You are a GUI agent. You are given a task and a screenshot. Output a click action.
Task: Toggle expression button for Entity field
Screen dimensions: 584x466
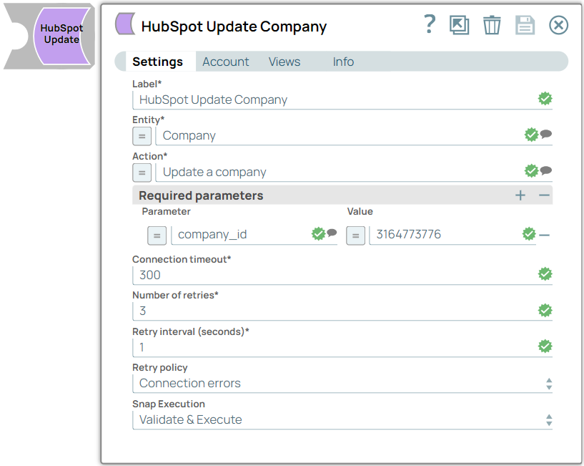142,136
